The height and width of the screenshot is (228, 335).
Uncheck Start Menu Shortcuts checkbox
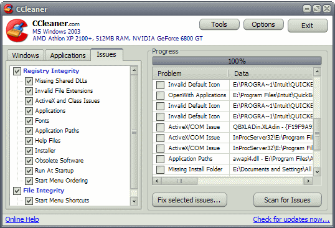coord(29,201)
